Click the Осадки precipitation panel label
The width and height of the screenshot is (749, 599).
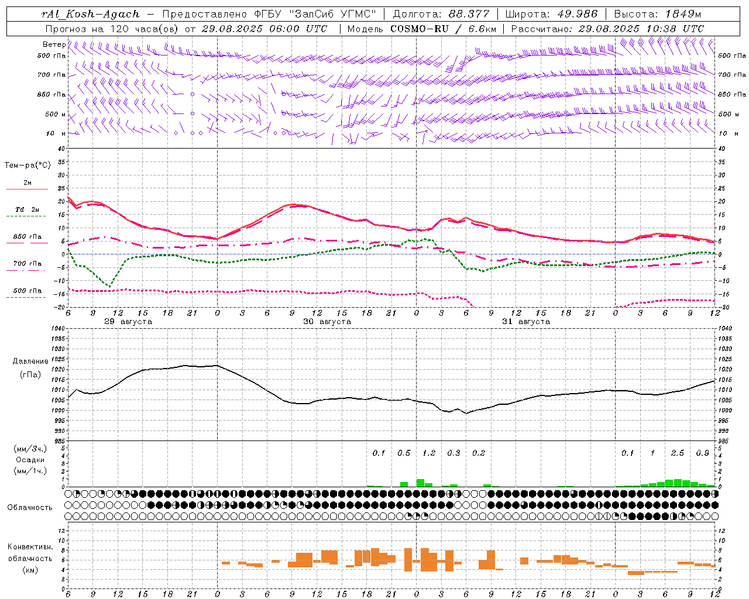point(30,460)
